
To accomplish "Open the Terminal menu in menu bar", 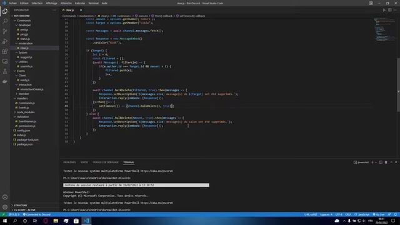I will [x=93, y=3].
